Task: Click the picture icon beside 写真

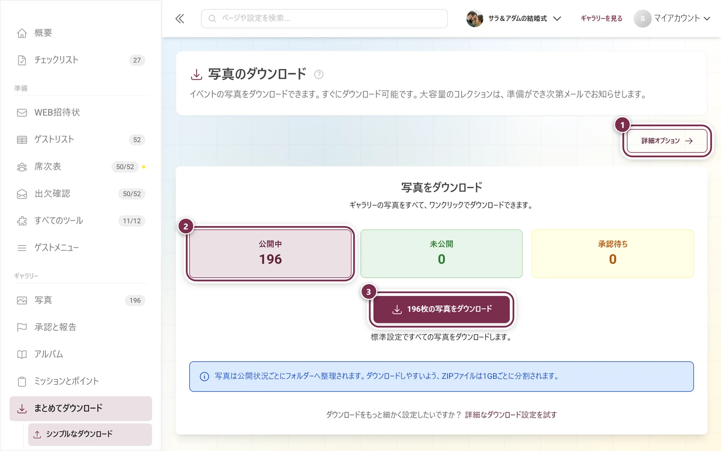Action: click(22, 301)
